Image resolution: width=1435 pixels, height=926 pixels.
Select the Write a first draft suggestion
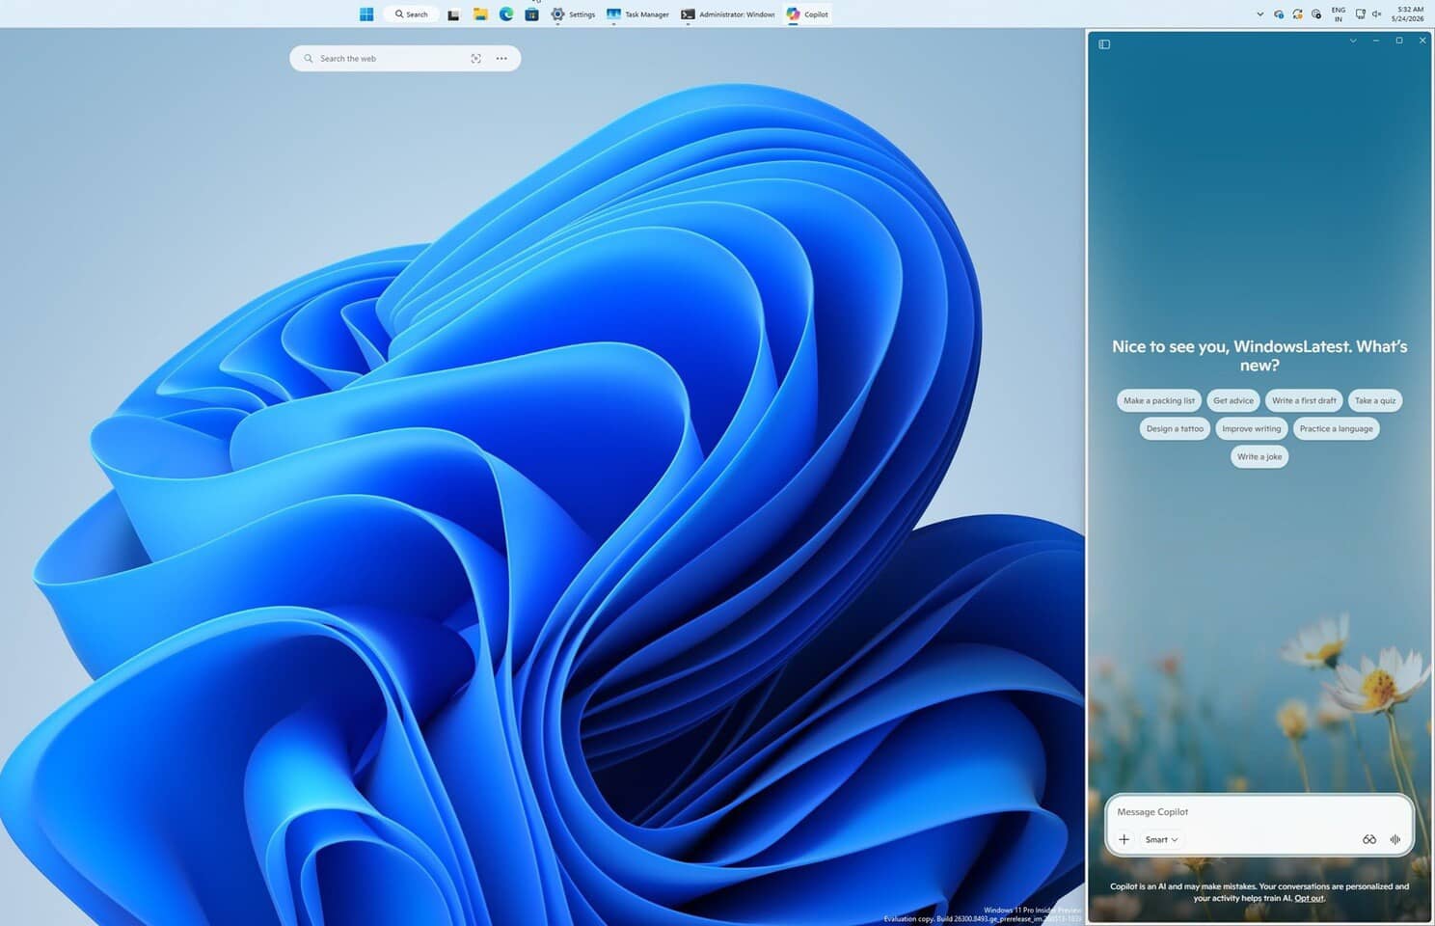[x=1304, y=400]
